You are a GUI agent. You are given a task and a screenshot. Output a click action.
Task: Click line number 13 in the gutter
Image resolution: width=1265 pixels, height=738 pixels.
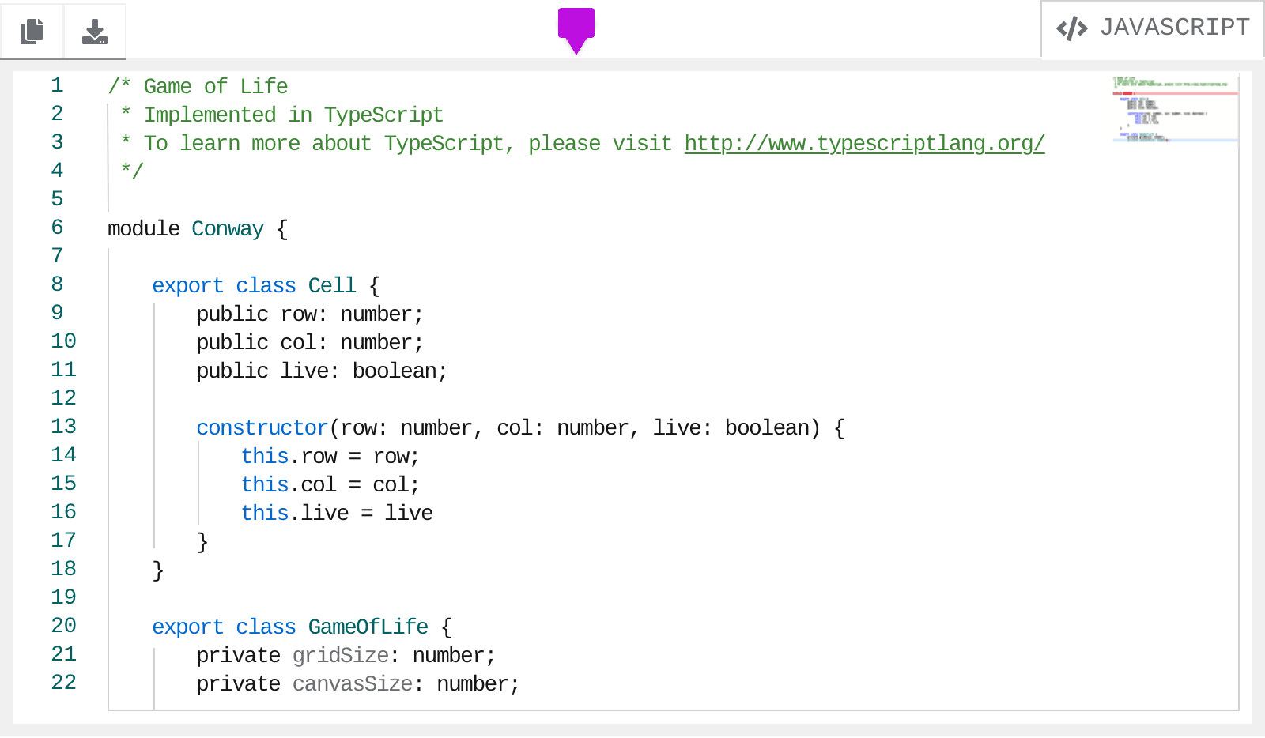pos(63,427)
